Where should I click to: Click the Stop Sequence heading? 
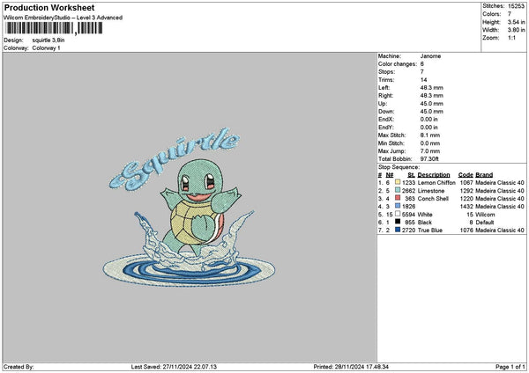pos(398,165)
